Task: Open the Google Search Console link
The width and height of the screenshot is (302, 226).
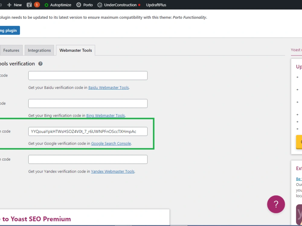Action: click(111, 143)
